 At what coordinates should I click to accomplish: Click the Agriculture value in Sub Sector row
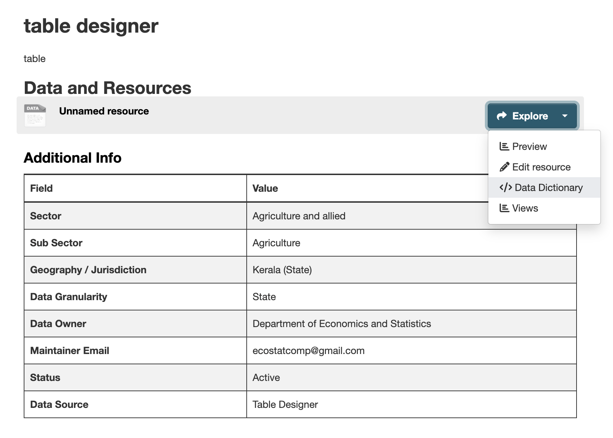point(276,243)
